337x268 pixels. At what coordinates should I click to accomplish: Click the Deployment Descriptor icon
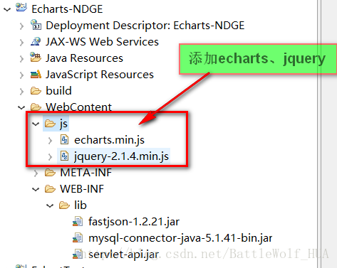click(36, 25)
